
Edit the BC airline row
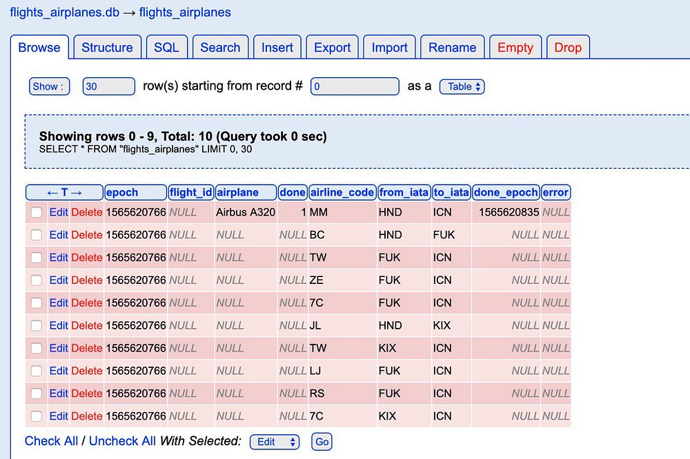(59, 235)
